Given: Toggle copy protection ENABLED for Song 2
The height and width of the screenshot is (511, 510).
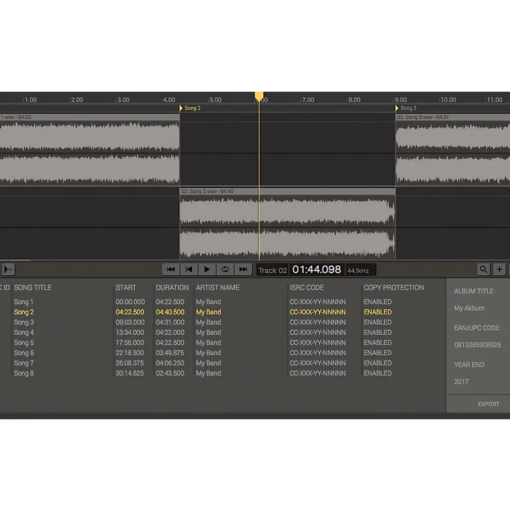Looking at the screenshot, I should point(378,312).
